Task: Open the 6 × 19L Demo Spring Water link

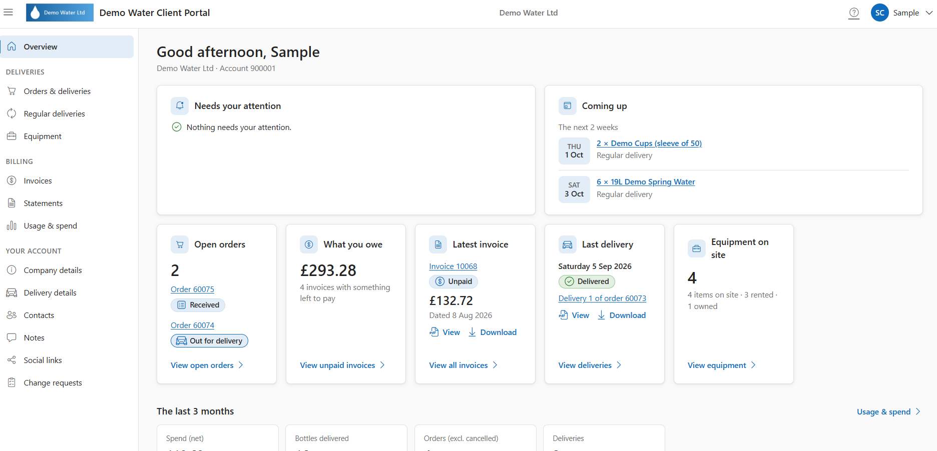Action: (646, 182)
